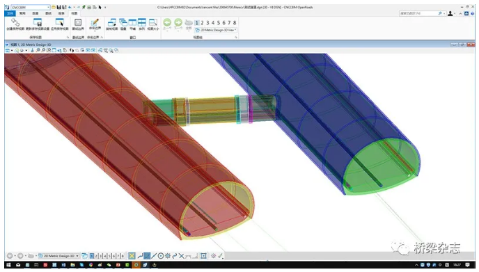Viewport: 479px width, 272px height.
Task: Expand the View Group (视图组) dialog launcher
Action: click(x=236, y=38)
